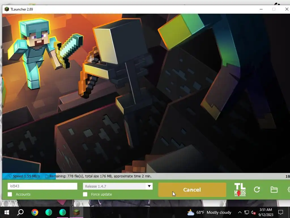Open the TL Mods icon
Screen dimensions: 290x218
click(x=240, y=190)
